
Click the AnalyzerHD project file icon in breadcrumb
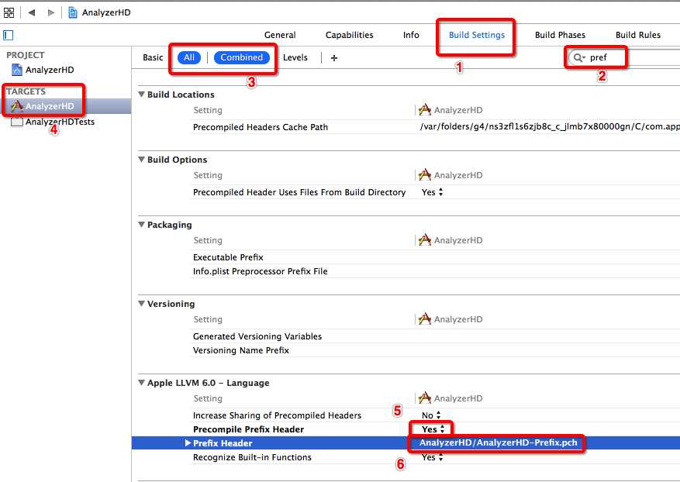click(x=73, y=12)
